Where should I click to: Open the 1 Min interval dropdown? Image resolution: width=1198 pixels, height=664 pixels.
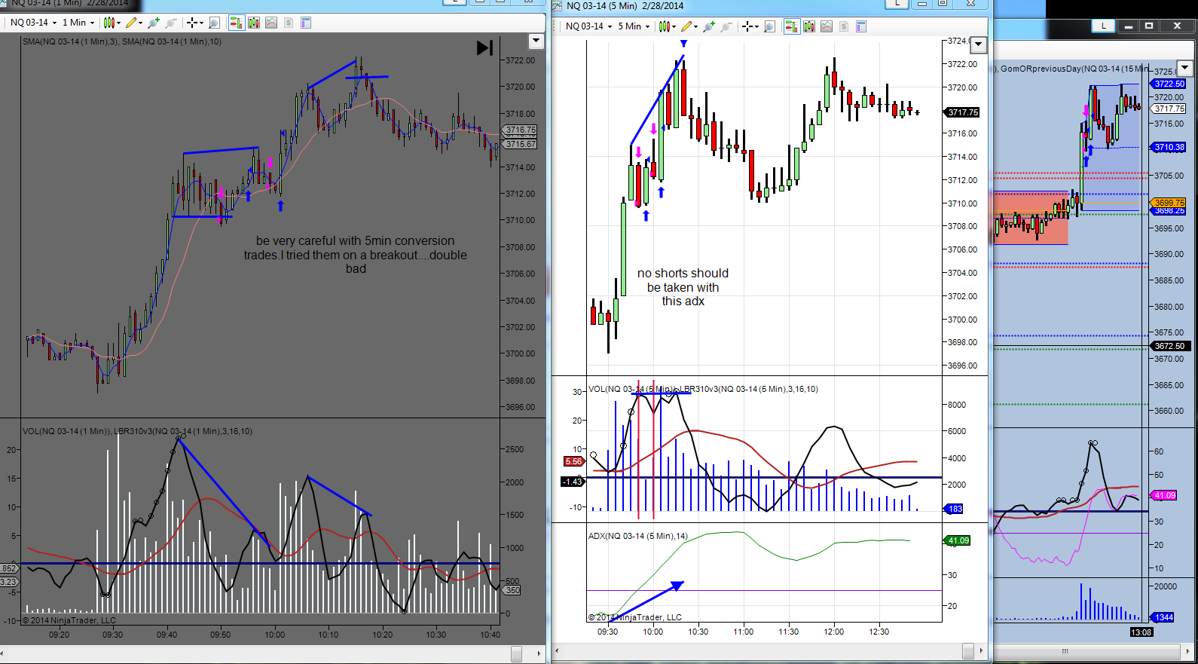(78, 23)
